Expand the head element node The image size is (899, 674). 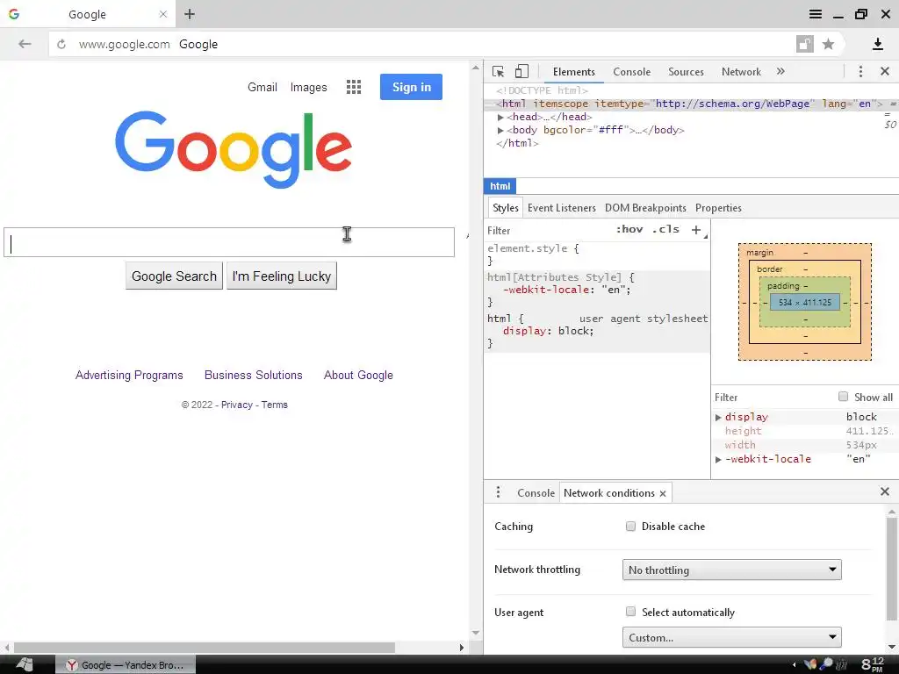pyautogui.click(x=500, y=117)
